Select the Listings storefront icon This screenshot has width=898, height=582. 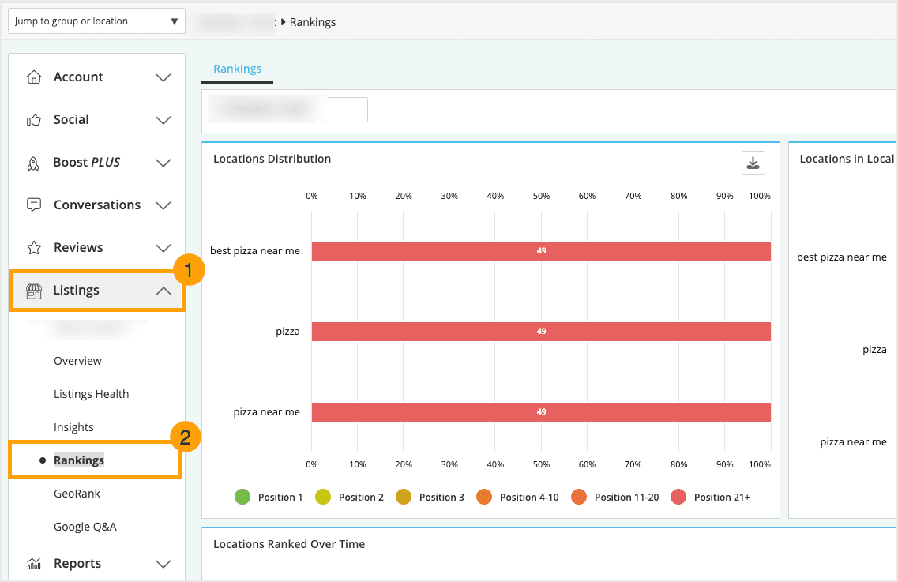33,290
